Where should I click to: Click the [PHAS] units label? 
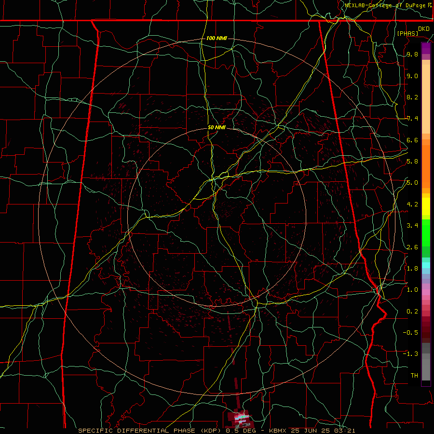pos(407,33)
